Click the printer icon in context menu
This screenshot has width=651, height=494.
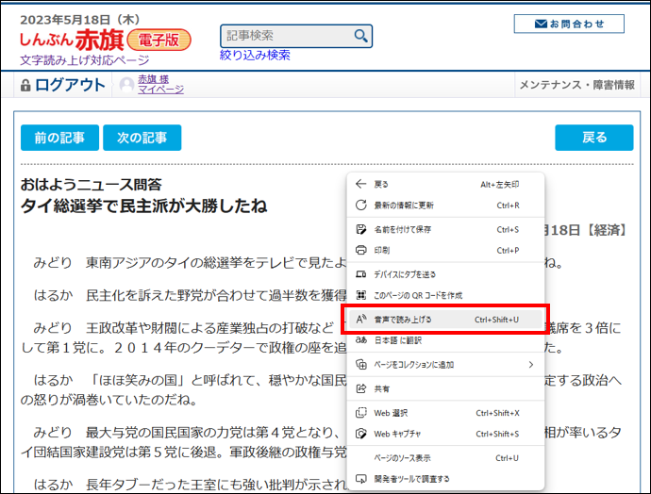click(x=361, y=250)
